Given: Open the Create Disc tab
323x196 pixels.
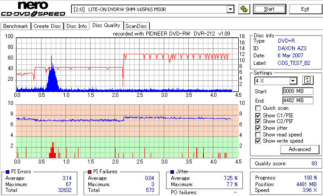Looking at the screenshot, I should coord(47,26).
